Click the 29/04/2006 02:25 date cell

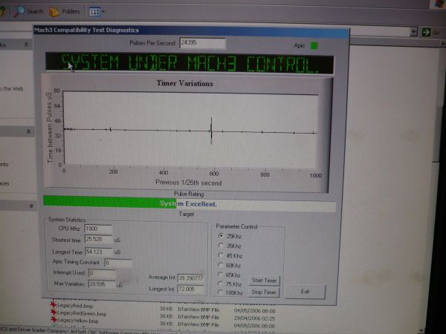254,318
